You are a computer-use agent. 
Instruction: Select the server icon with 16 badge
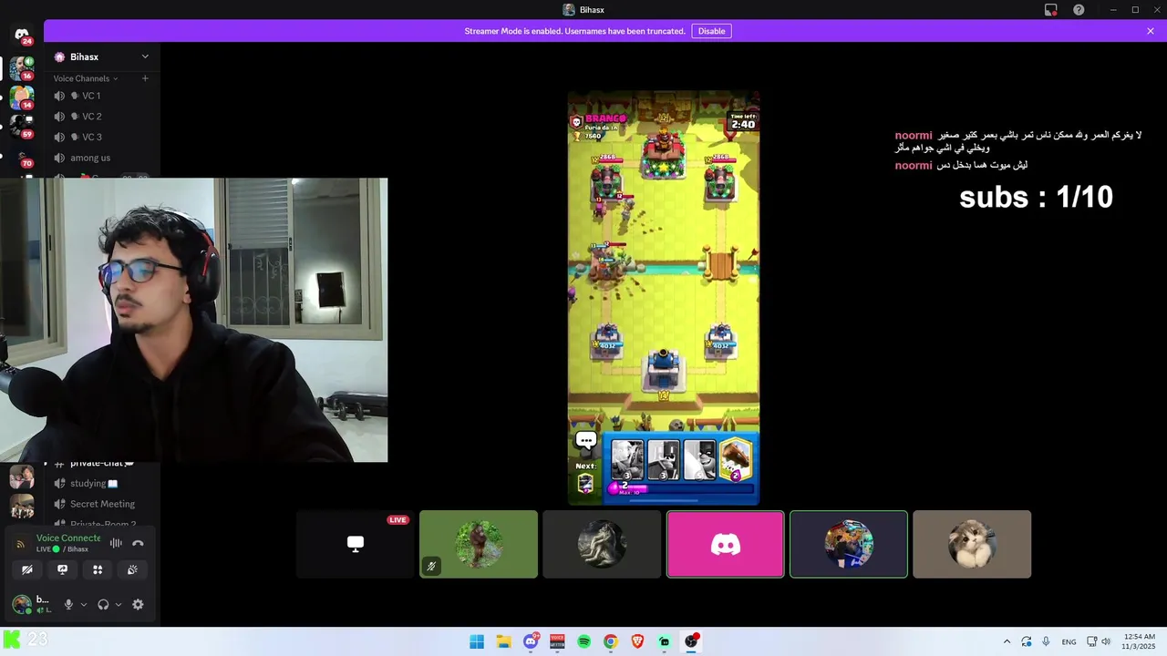click(21, 68)
